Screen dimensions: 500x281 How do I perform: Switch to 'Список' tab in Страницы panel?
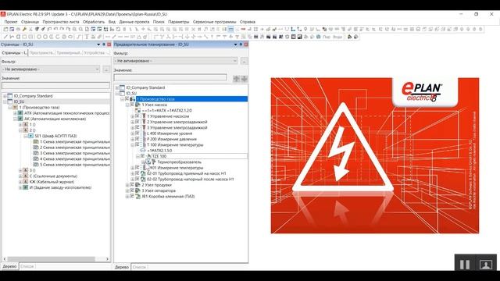click(x=27, y=266)
